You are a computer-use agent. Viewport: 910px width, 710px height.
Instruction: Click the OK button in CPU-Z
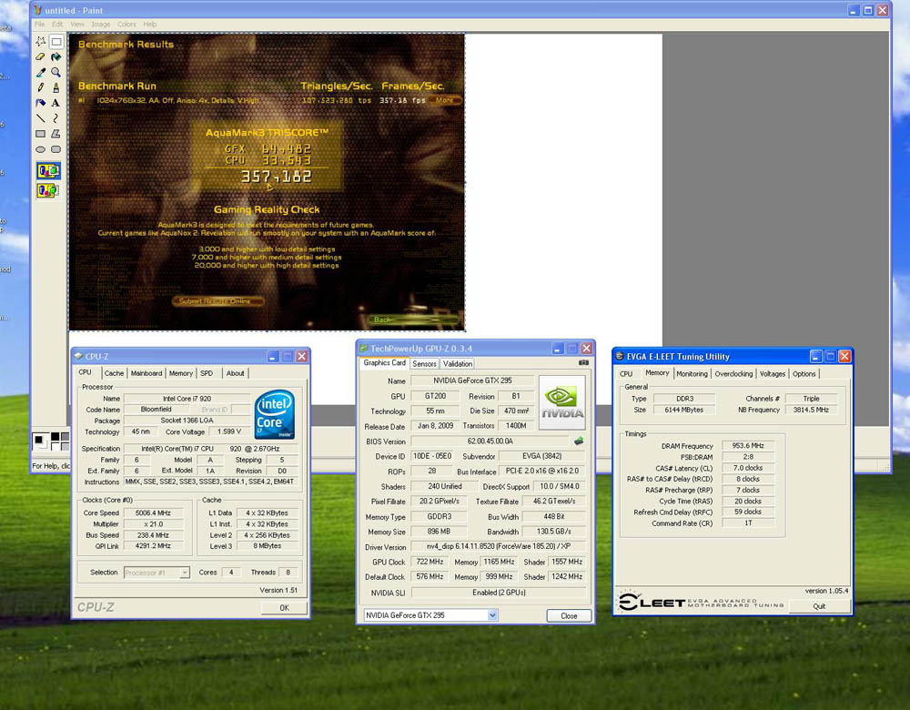(284, 608)
